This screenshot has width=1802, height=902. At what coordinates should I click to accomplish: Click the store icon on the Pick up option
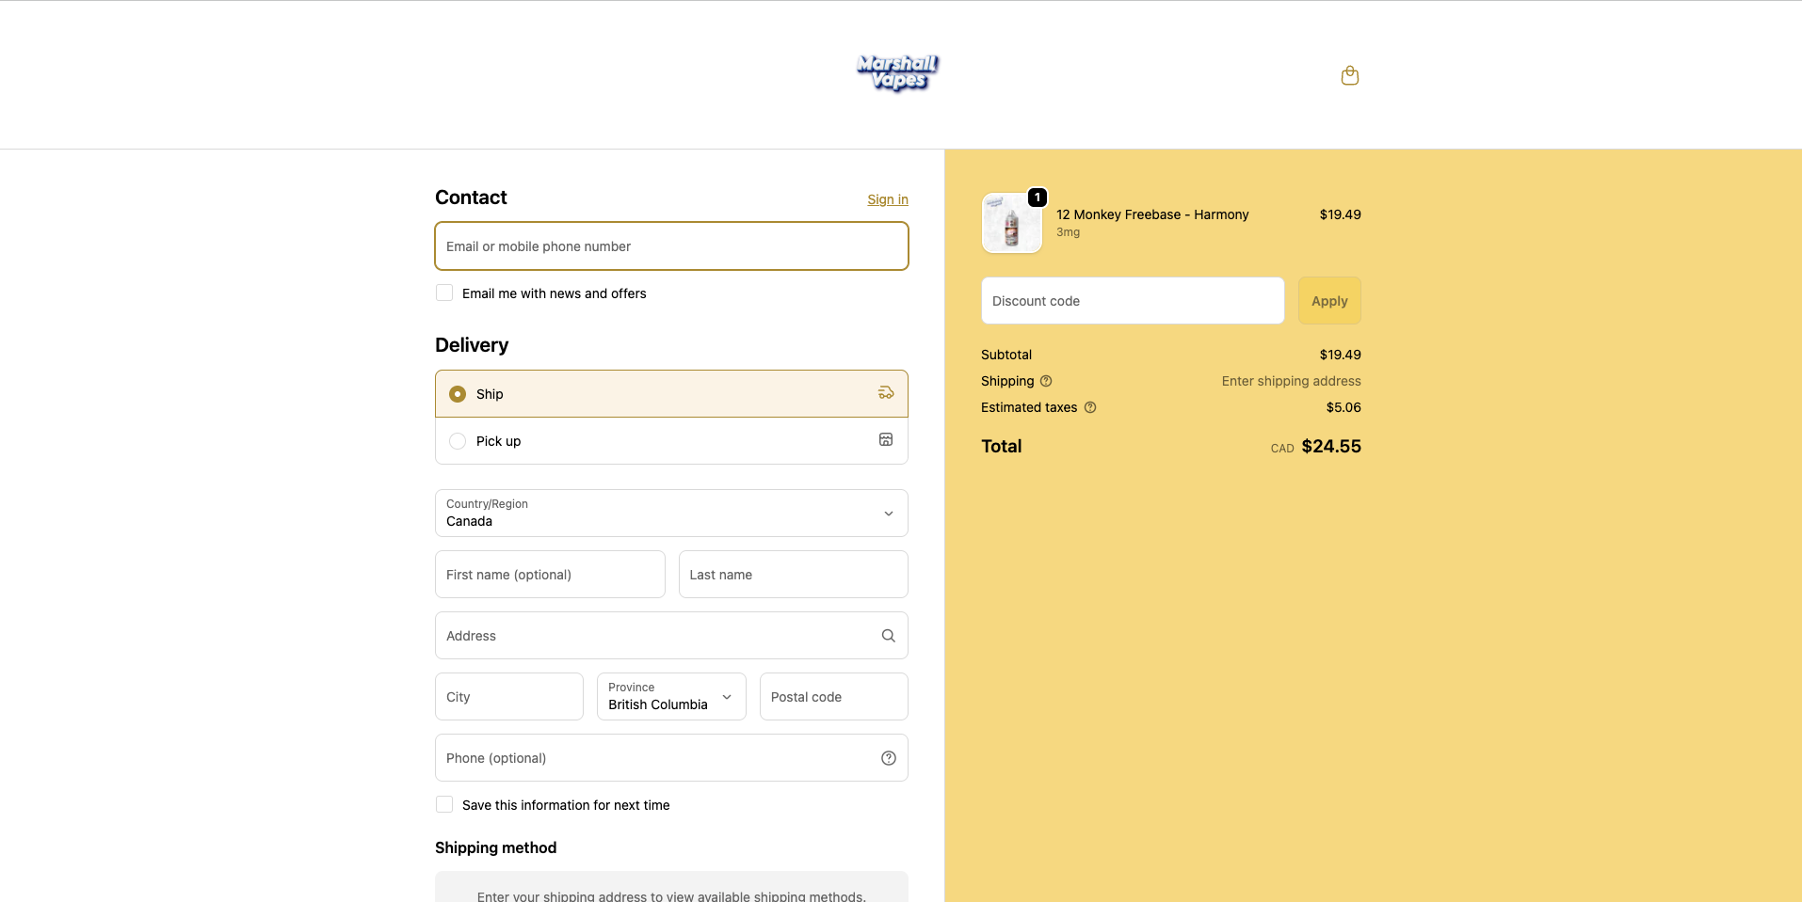tap(885, 439)
